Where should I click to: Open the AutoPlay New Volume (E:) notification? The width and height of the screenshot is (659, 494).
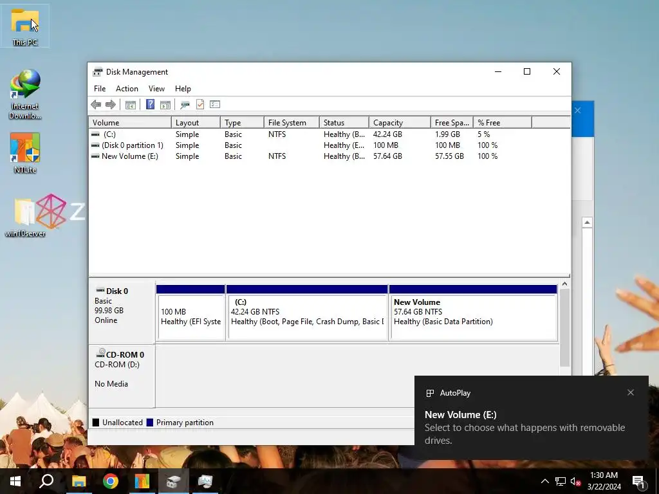(531, 418)
